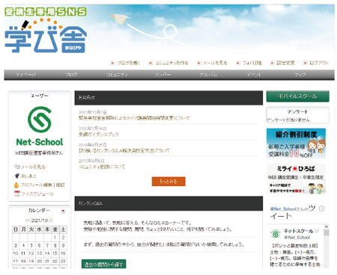This screenshot has width=337, height=275.
Task: Click the ネットスクール account name in tweet
Action: click(x=298, y=231)
